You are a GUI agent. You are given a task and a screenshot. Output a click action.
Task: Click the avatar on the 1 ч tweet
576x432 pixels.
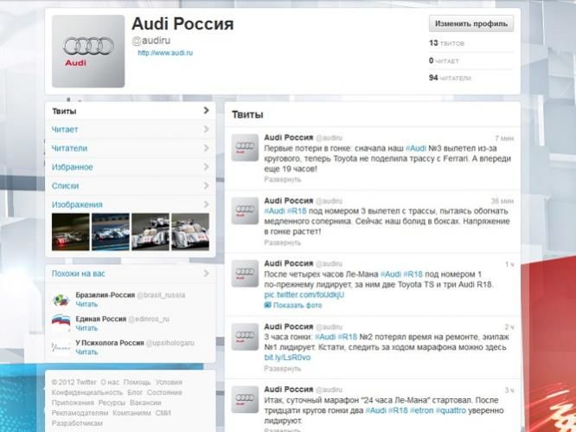(245, 274)
